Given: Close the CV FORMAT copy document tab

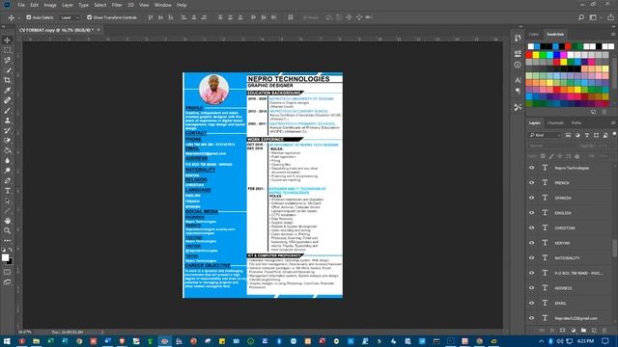Looking at the screenshot, I should click(x=98, y=30).
